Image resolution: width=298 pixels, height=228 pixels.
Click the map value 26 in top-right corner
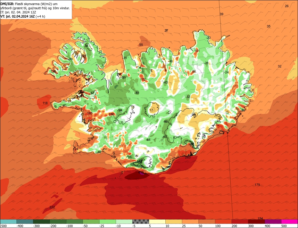287,6
